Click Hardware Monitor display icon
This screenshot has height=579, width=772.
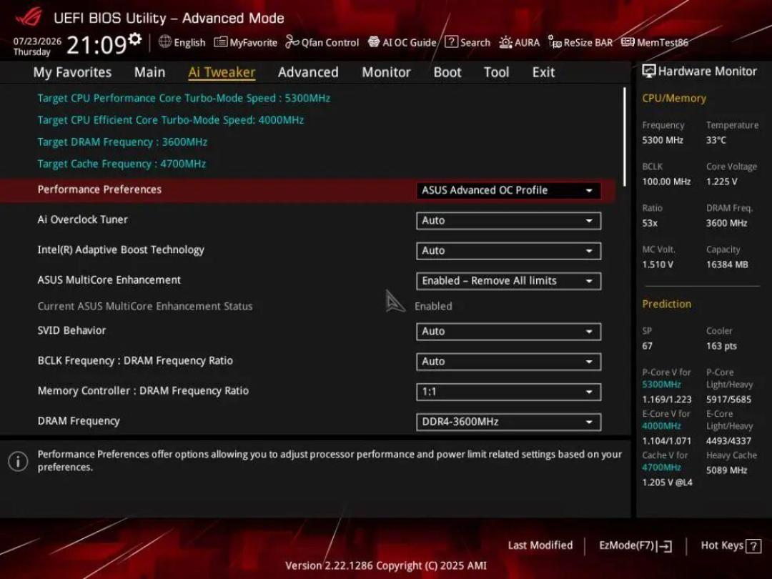pyautogui.click(x=649, y=71)
